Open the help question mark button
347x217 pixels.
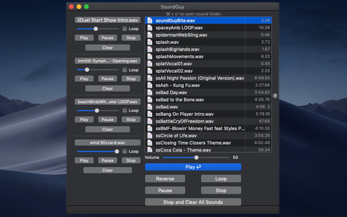(x=275, y=96)
